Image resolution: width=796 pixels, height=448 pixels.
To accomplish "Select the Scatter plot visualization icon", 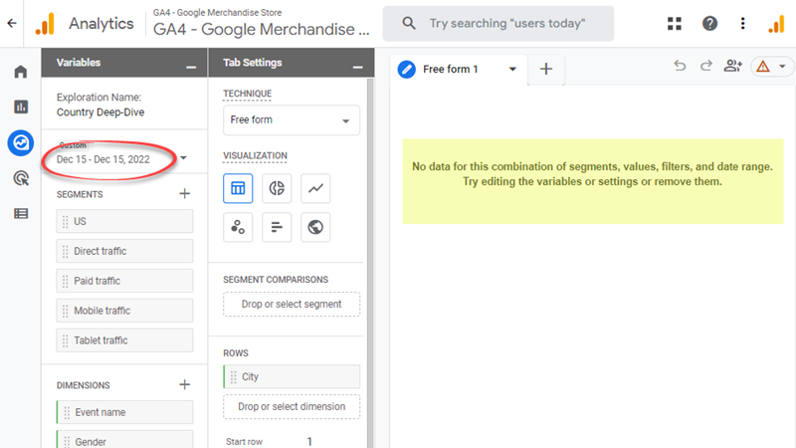I will click(238, 227).
